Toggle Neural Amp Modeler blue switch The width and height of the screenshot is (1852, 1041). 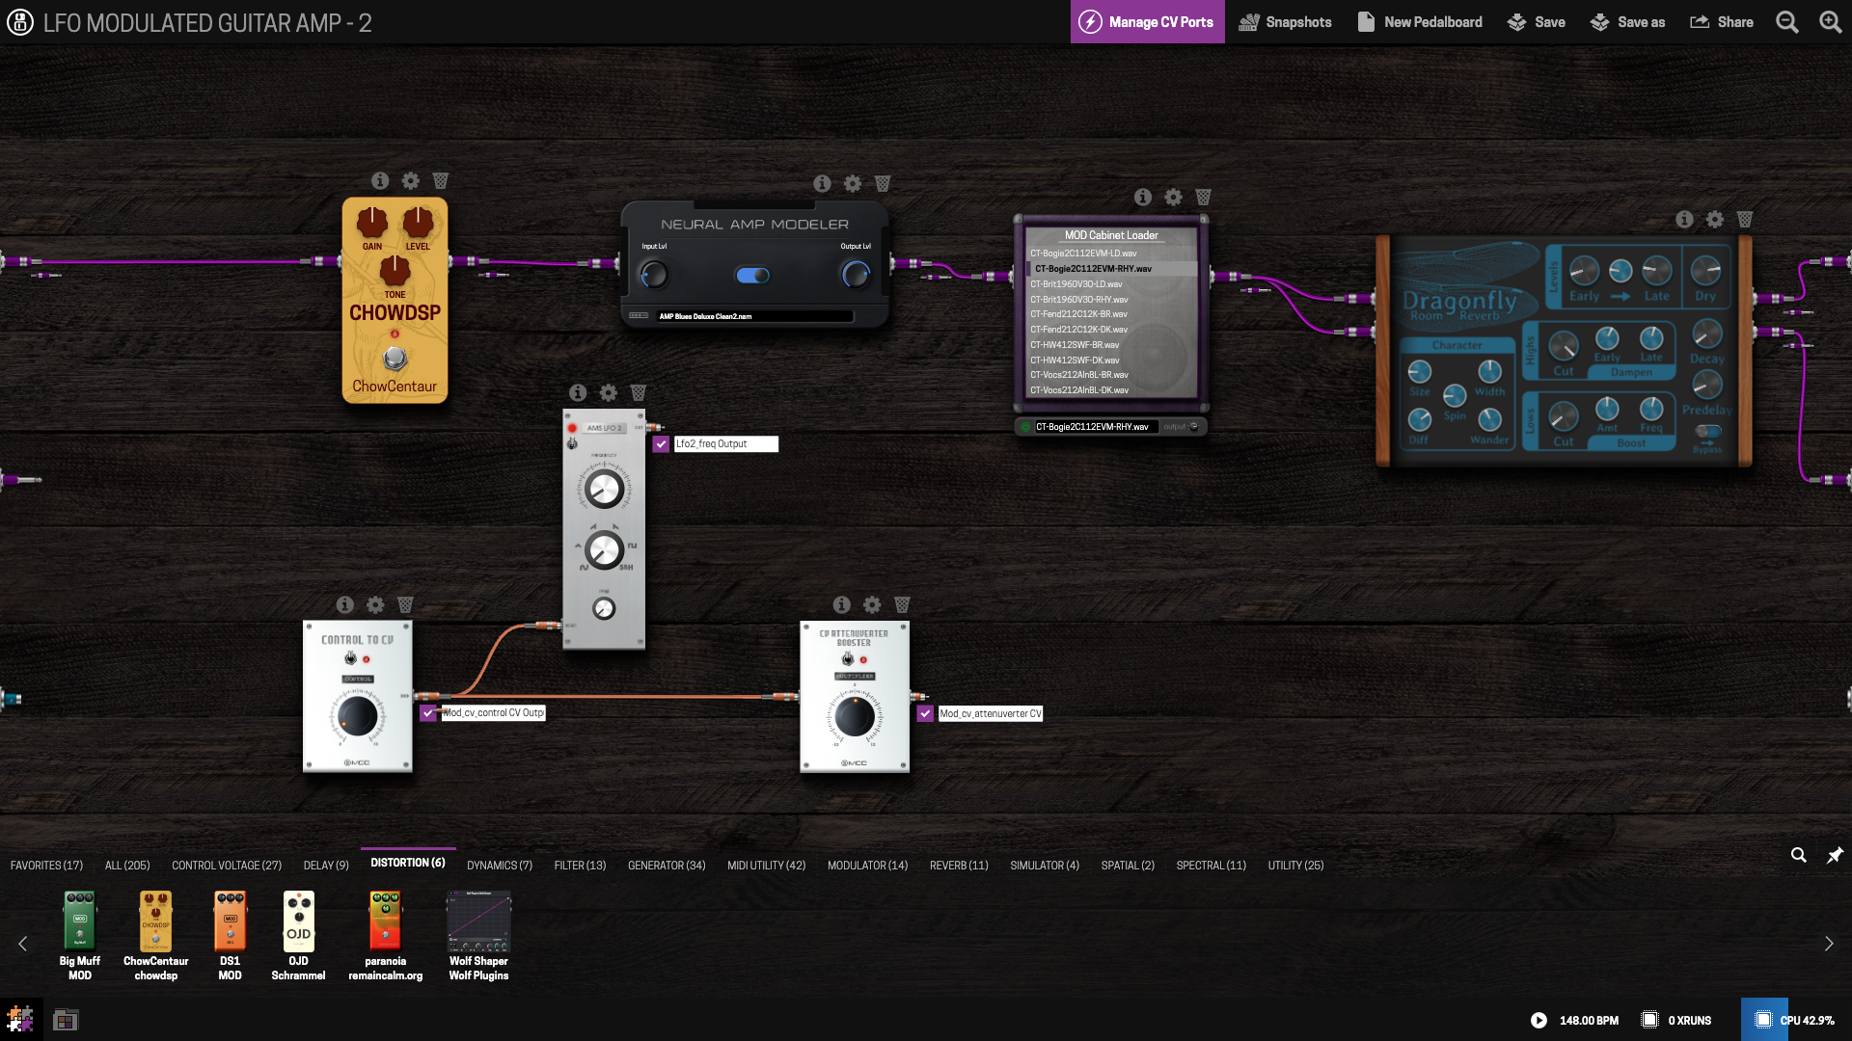pos(752,276)
